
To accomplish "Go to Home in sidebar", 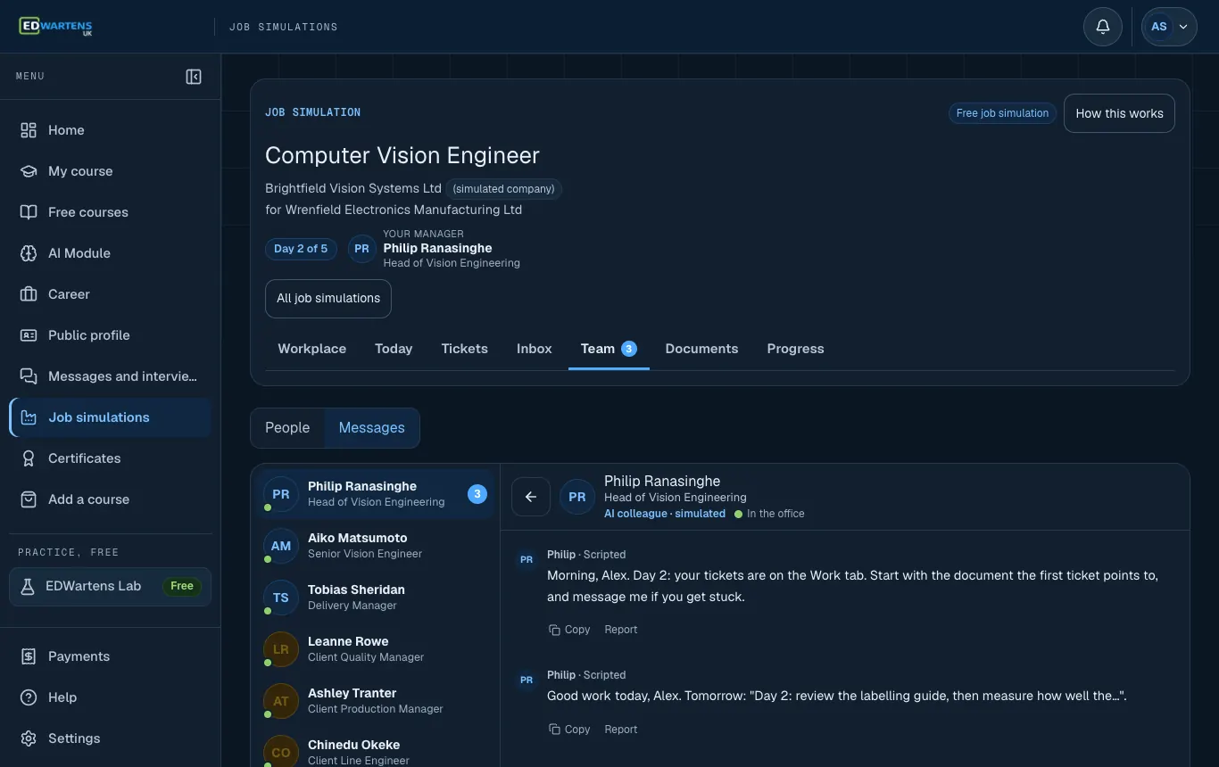I will click(111, 130).
